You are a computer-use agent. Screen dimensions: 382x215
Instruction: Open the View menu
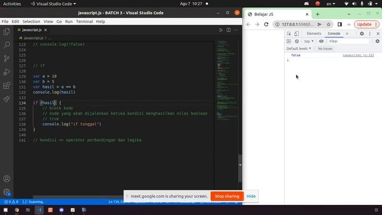coord(48,21)
